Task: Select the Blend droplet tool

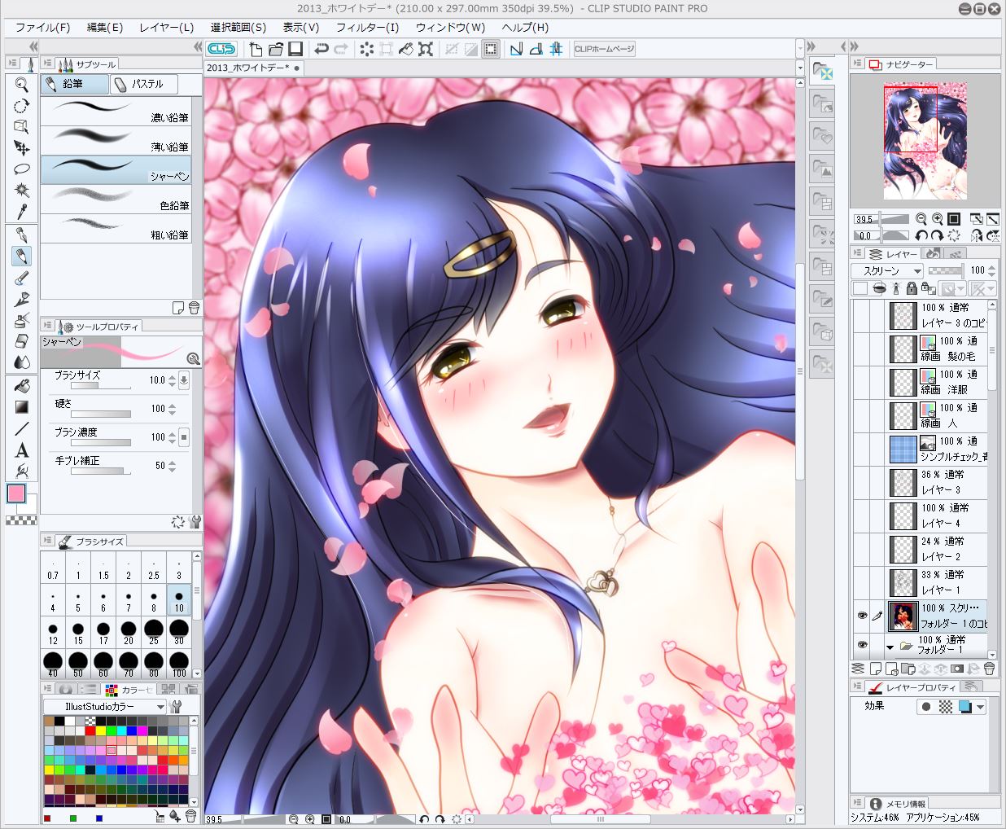Action: [22, 362]
